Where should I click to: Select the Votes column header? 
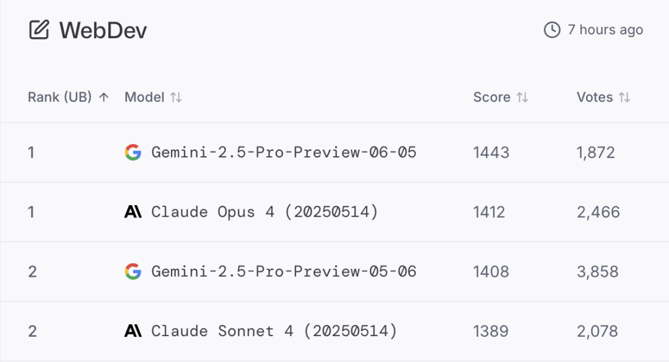tap(595, 98)
